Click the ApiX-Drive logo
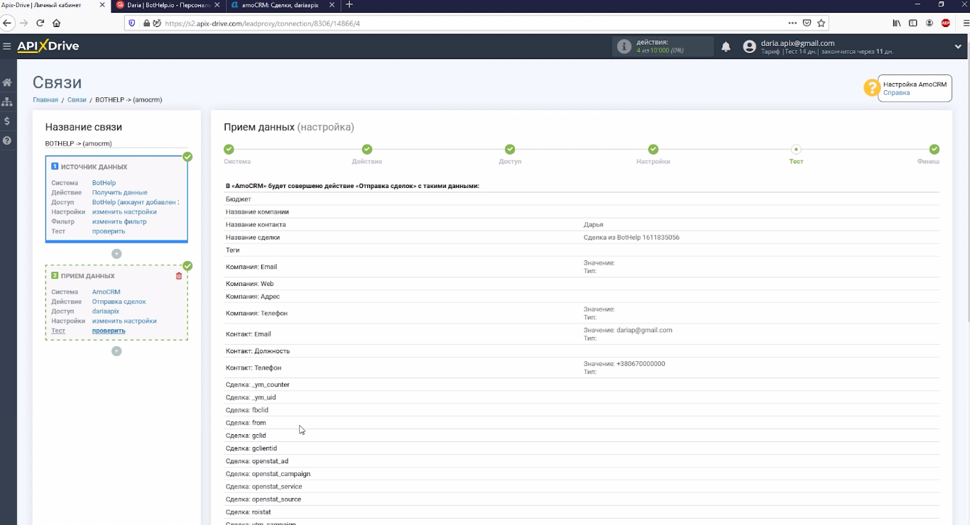Image resolution: width=970 pixels, height=525 pixels. click(48, 46)
